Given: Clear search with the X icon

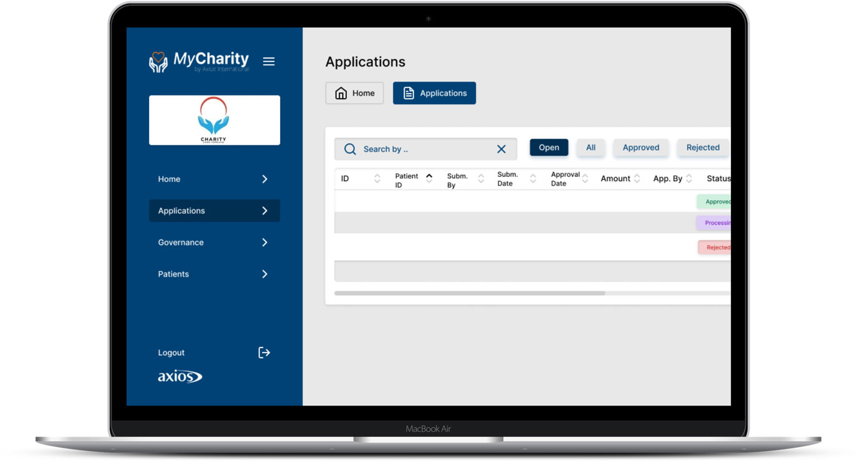Looking at the screenshot, I should (501, 150).
